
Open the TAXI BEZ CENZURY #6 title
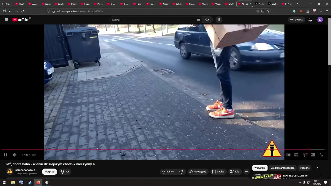tap(295, 176)
